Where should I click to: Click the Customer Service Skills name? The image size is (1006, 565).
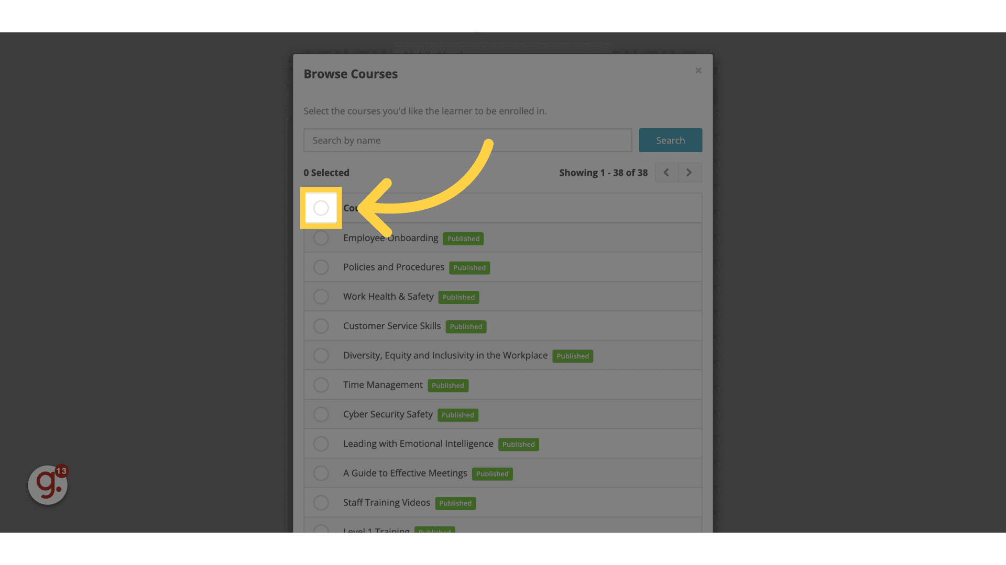click(x=392, y=326)
